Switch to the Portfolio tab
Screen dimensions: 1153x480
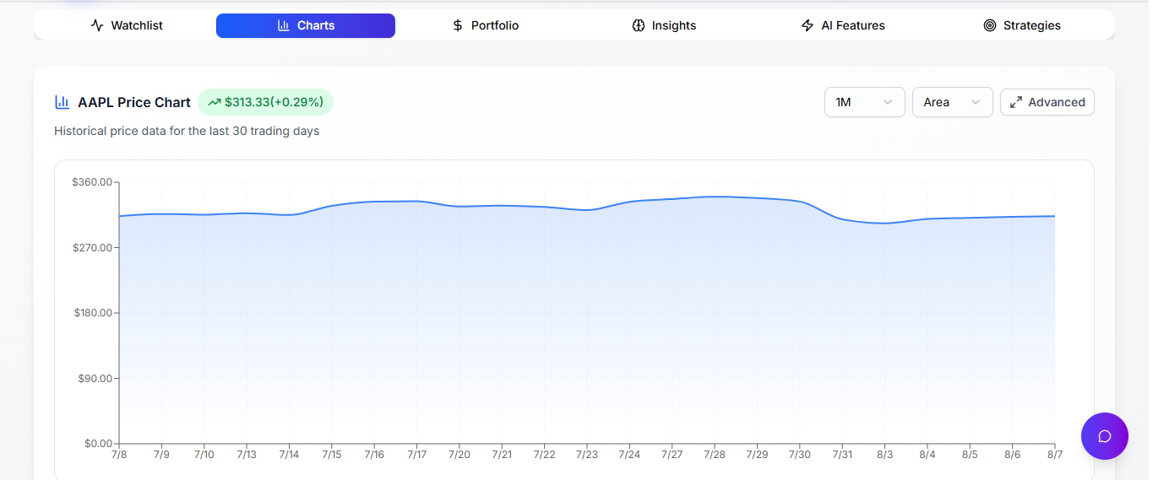pyautogui.click(x=486, y=25)
